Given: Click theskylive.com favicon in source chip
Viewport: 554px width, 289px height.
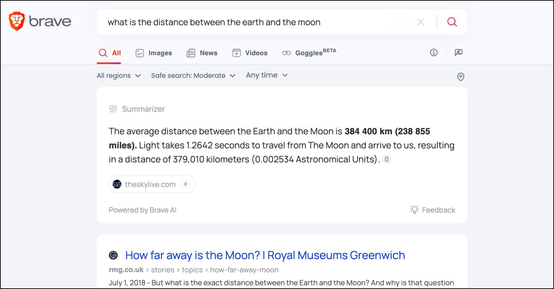Looking at the screenshot, I should tap(117, 184).
